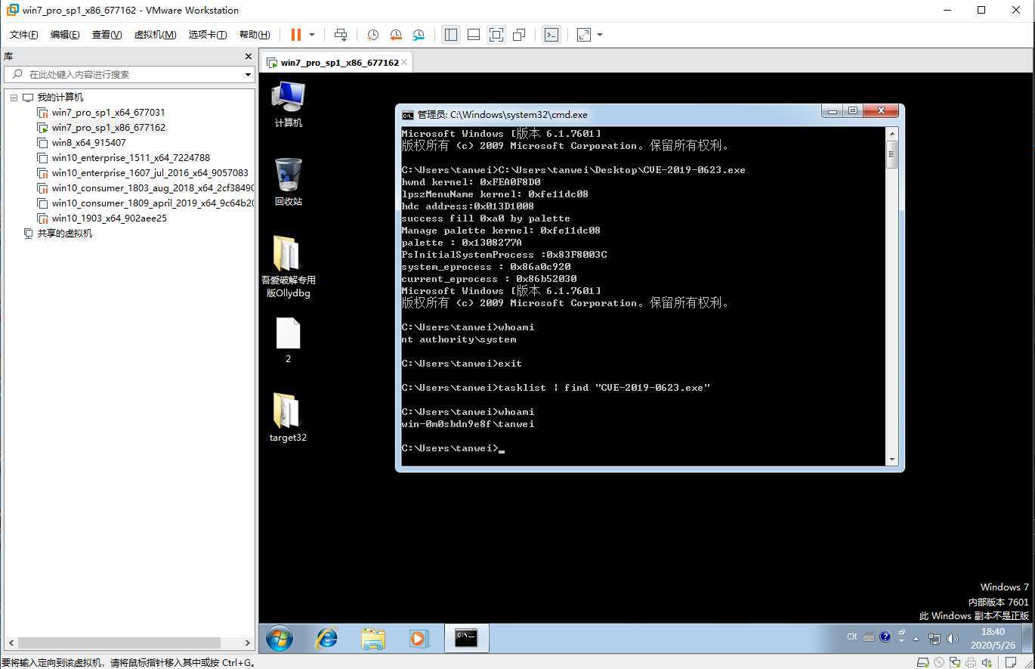Screen dimensions: 1035x669
Task: Click the stretch guest display icon
Action: 584,35
